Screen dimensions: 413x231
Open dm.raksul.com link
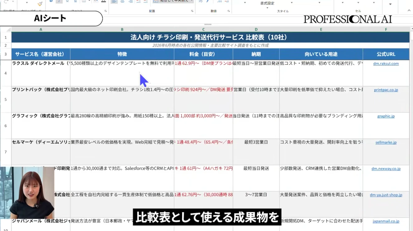coord(386,64)
